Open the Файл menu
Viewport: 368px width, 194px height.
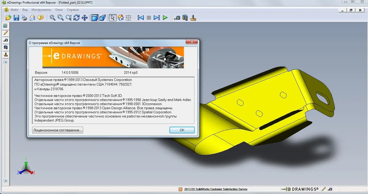(x=14, y=10)
